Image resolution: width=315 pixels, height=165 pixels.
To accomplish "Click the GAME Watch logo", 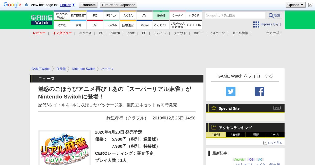I will tap(42, 20).
